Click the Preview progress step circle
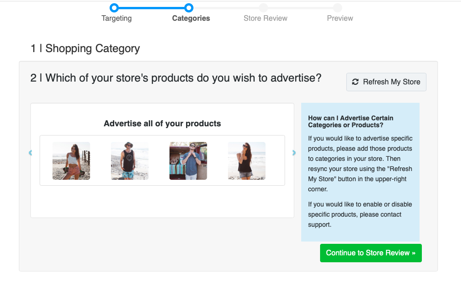 tap(338, 7)
